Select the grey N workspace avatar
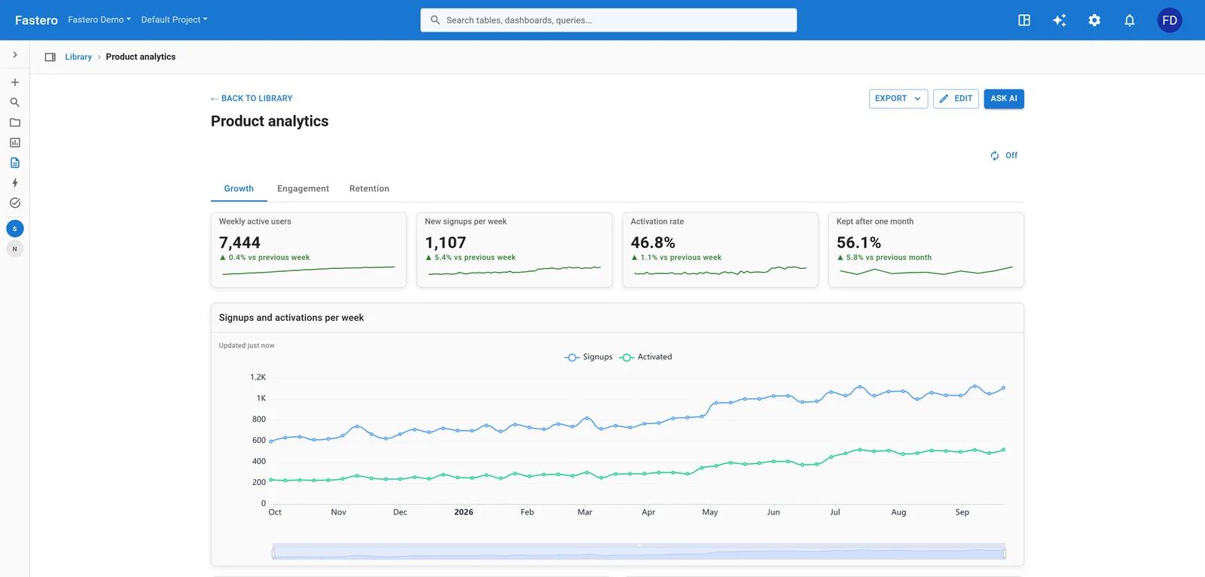The image size is (1205, 577). pyautogui.click(x=14, y=249)
